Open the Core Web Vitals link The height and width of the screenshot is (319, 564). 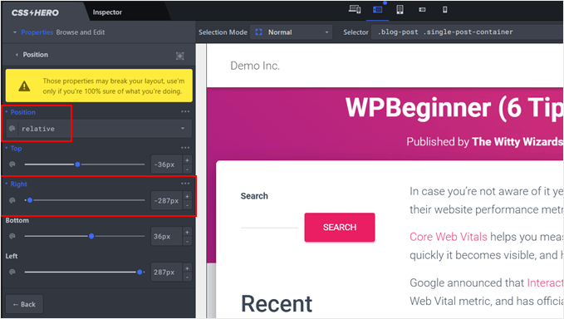point(449,237)
